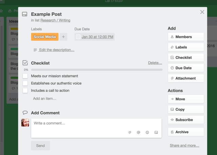Click the 'Share and more…' link
Image resolution: width=217 pixels, height=155 pixels.
pos(184,145)
